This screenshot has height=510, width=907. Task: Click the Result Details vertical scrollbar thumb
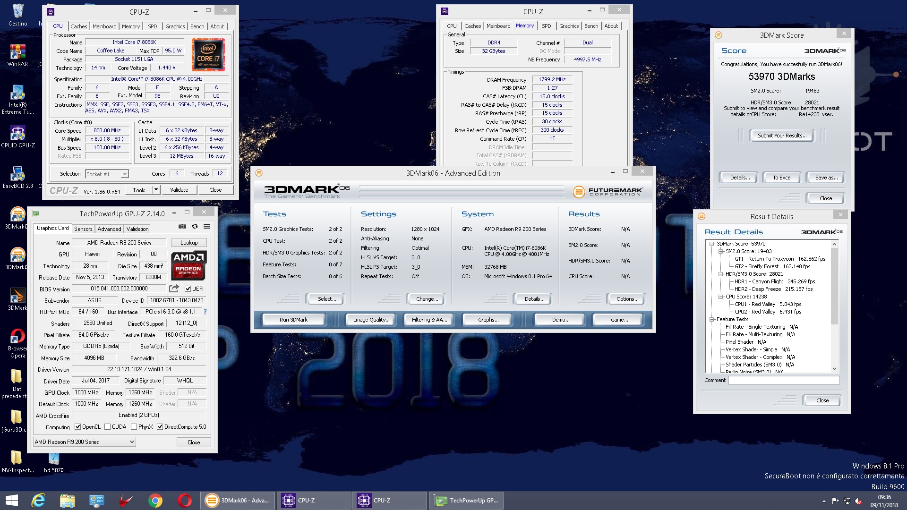[834, 286]
